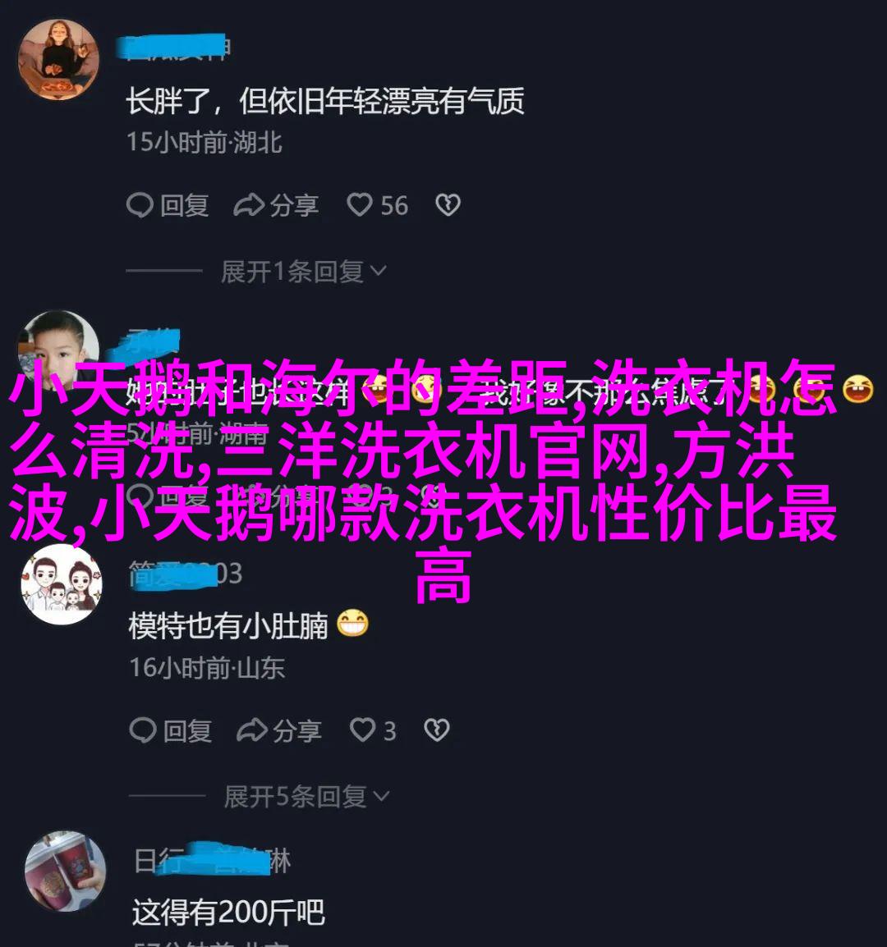Expand 展开1条回复 replies
The width and height of the screenshot is (887, 947).
coord(304,272)
